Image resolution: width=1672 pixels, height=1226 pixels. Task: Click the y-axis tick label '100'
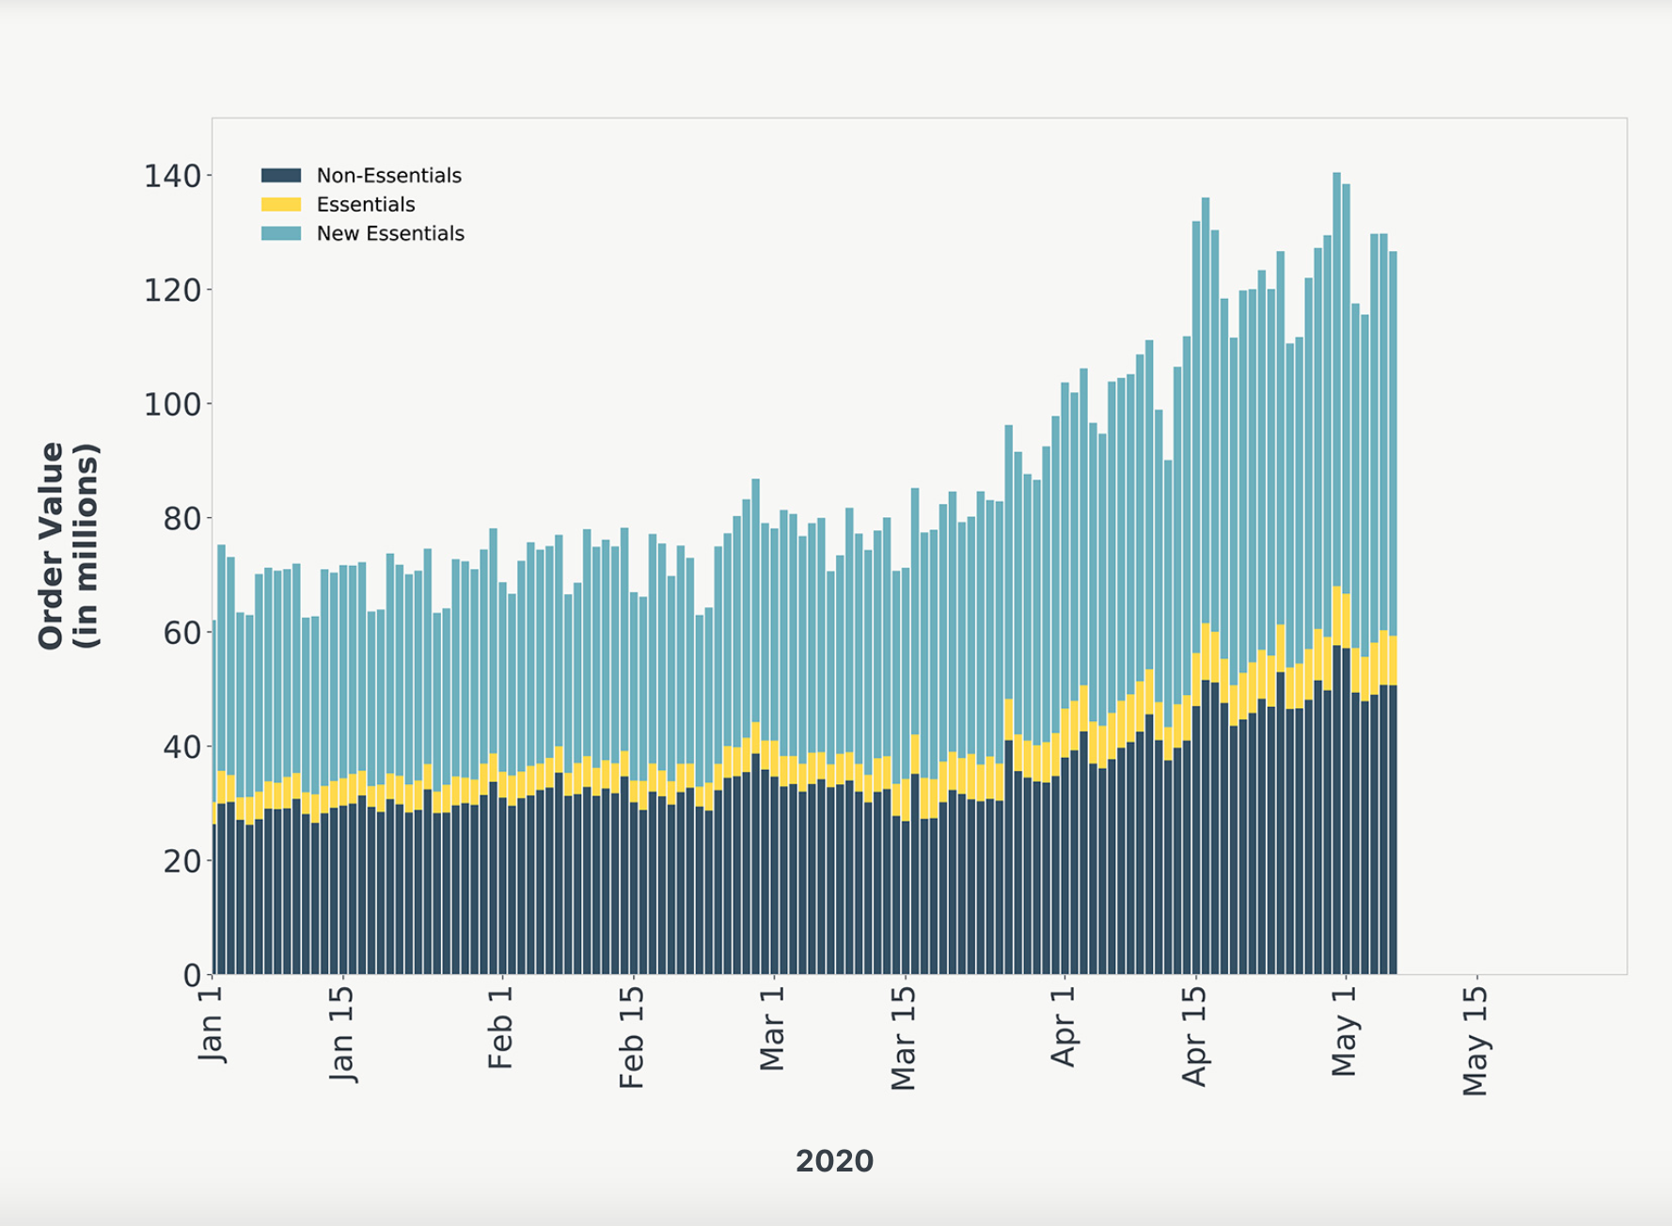tap(172, 404)
